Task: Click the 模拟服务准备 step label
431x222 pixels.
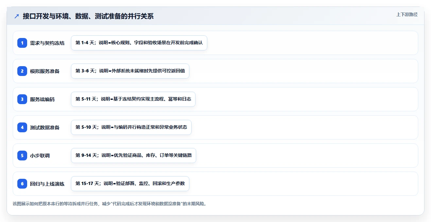Action: tap(45, 71)
